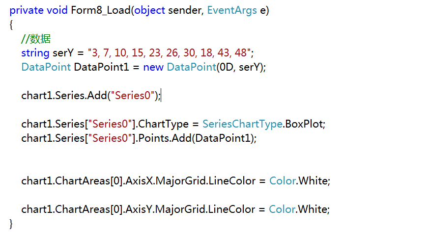This screenshot has height=232, width=429.
Task: Click the BoxPlot enum value
Action: pyautogui.click(x=306, y=124)
